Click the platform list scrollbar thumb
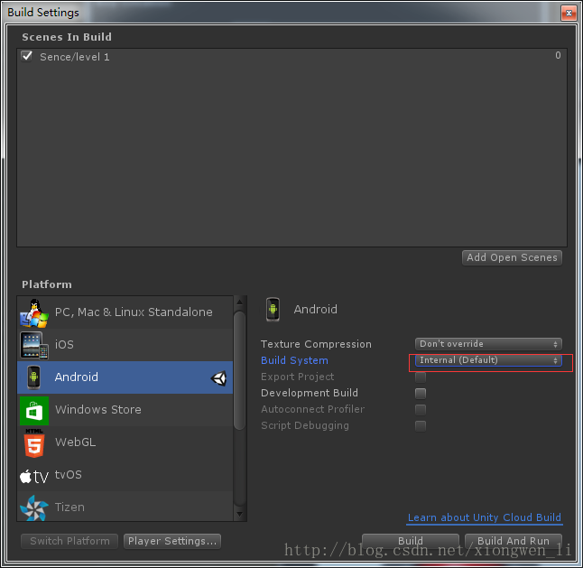Screen dimensions: 583x568 coord(240,371)
